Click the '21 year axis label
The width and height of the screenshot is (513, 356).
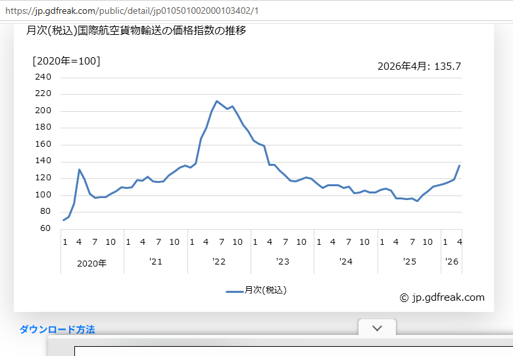tap(156, 262)
